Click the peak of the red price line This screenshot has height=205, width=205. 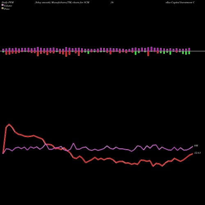point(9,124)
